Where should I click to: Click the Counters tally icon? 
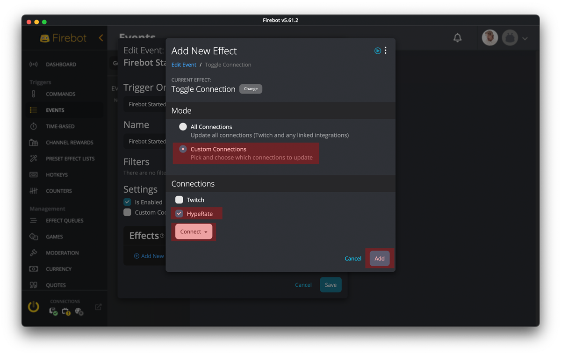tap(34, 191)
